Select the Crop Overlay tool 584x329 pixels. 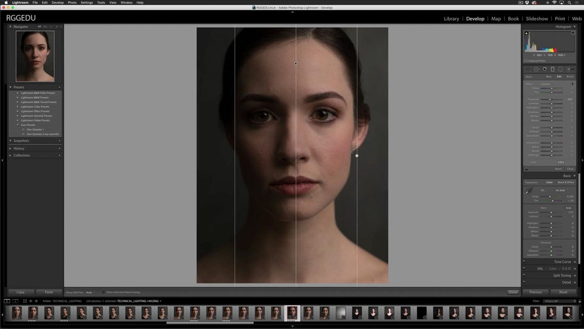527,69
